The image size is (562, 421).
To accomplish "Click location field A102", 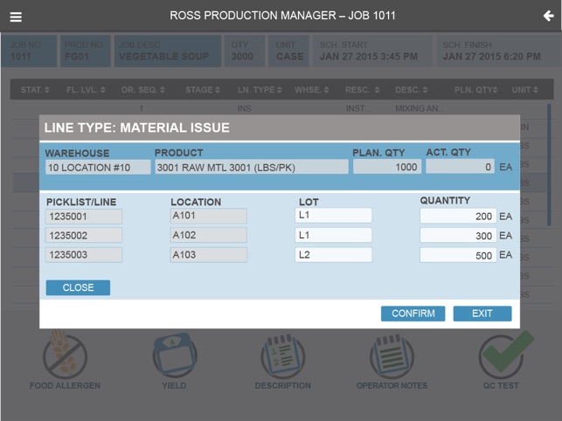I will point(209,235).
